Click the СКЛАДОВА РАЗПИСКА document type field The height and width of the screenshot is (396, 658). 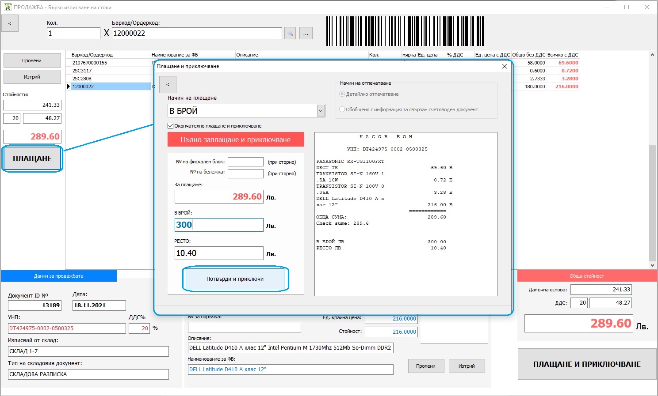88,374
